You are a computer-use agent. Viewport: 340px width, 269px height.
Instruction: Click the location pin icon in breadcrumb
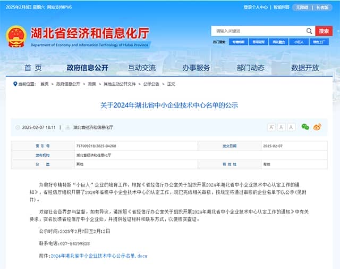click(x=15, y=84)
